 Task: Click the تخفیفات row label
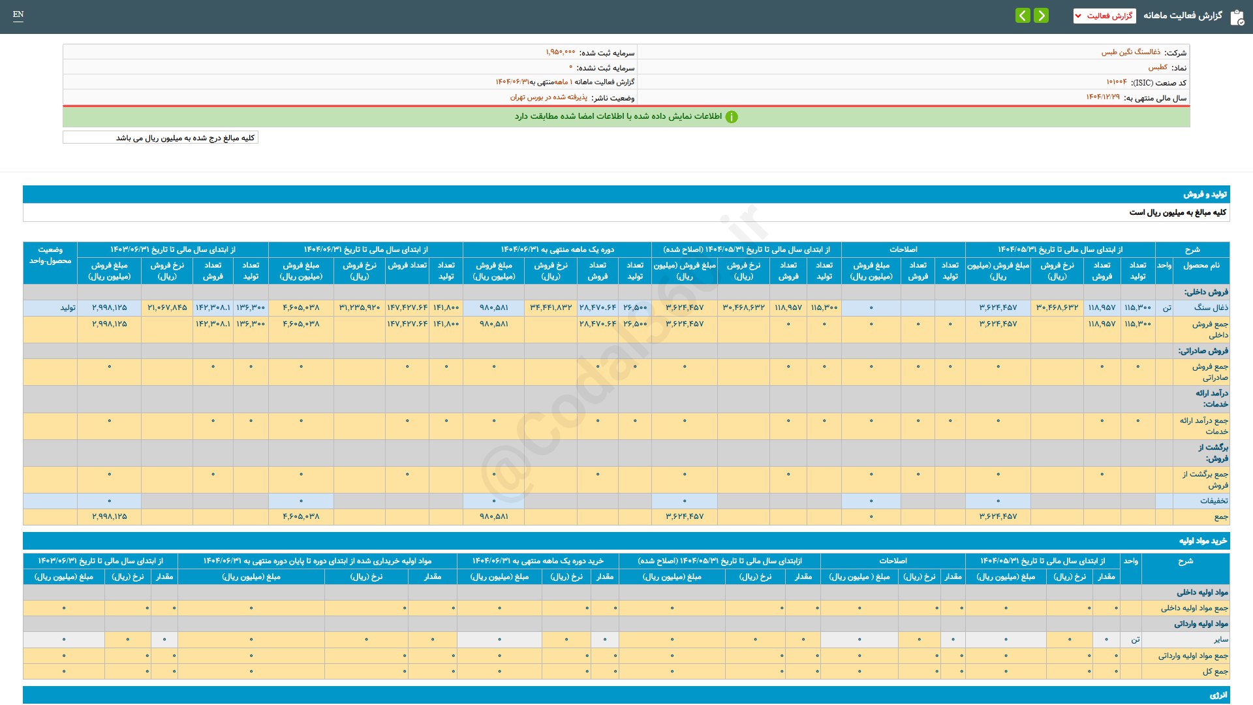pos(1213,501)
